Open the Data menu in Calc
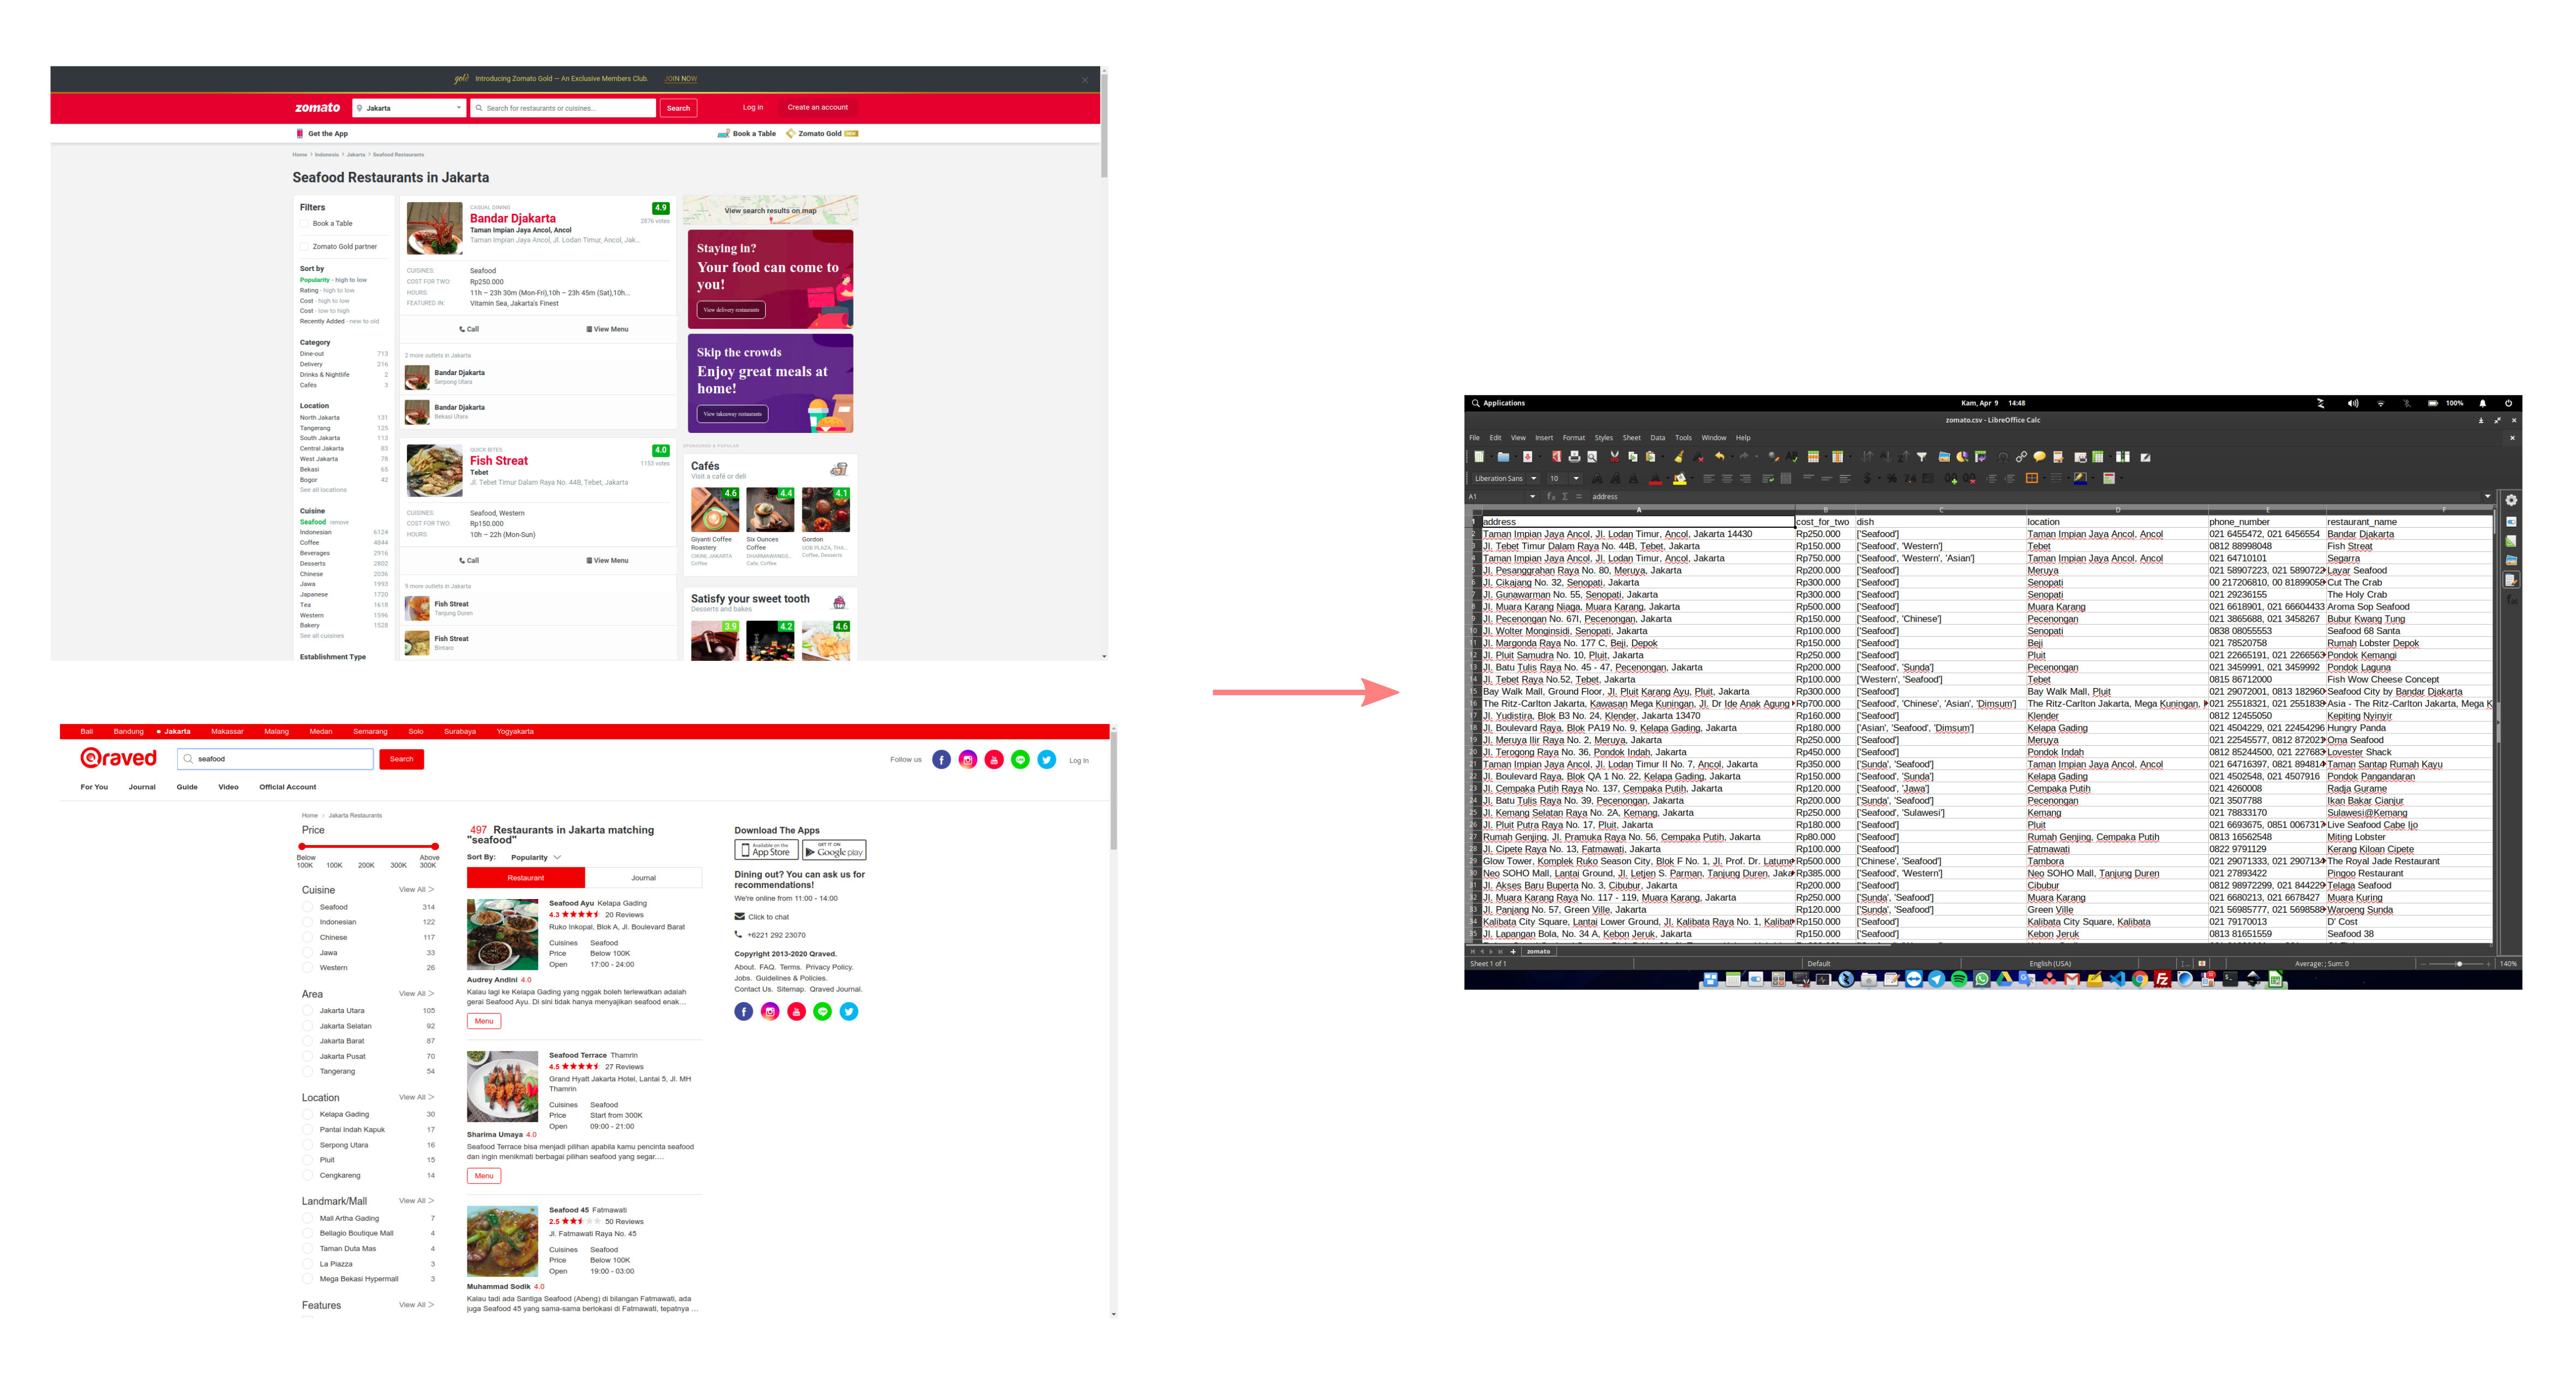Viewport: 2576px width, 1399px height. [1657, 438]
